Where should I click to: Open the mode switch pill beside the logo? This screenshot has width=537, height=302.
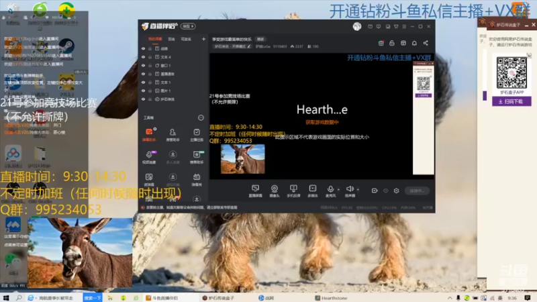click(188, 26)
